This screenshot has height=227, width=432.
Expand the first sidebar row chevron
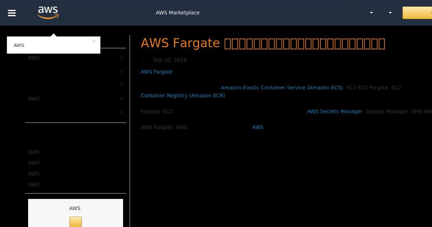(x=122, y=58)
